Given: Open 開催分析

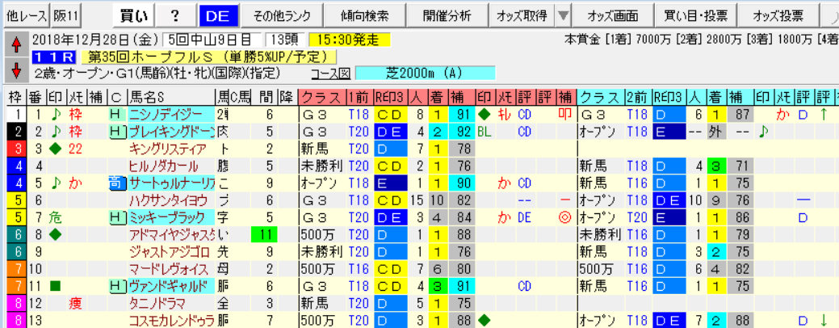Looking at the screenshot, I should pos(449,15).
